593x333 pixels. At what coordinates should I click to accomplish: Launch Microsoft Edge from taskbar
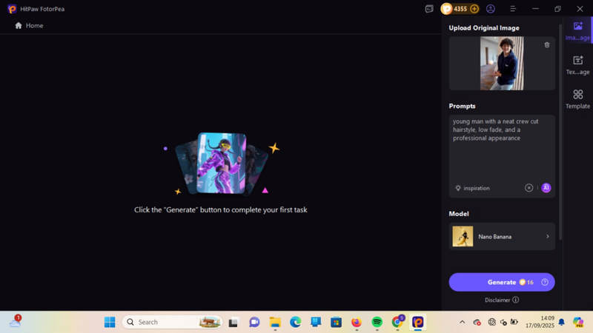click(295, 322)
